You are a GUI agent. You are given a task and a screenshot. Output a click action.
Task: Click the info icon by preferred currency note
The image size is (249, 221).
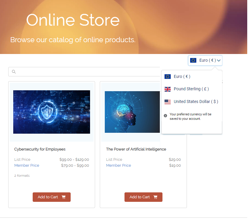[165, 116]
